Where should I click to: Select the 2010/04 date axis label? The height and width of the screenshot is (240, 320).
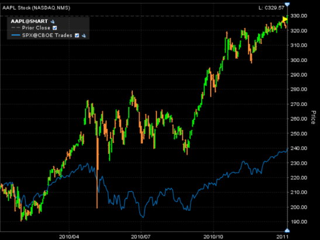tap(69, 236)
